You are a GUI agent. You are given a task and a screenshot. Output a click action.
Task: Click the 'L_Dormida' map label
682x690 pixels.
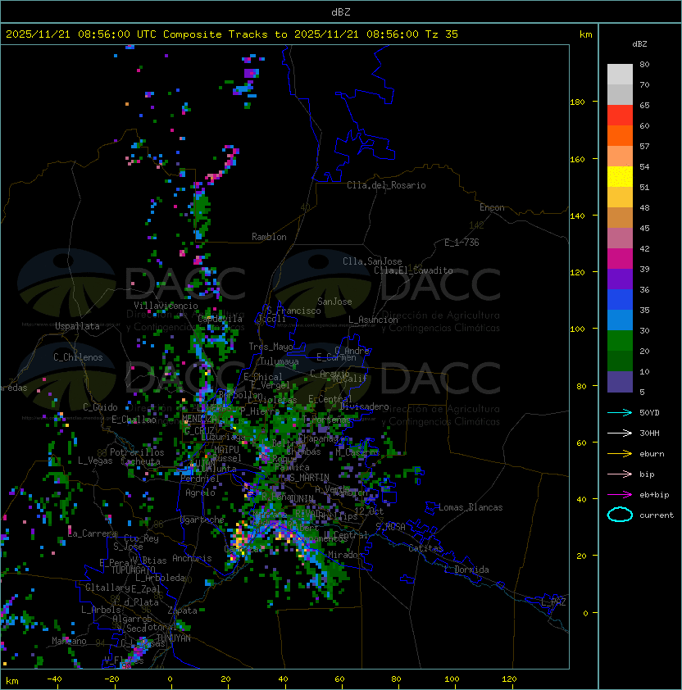[466, 570]
